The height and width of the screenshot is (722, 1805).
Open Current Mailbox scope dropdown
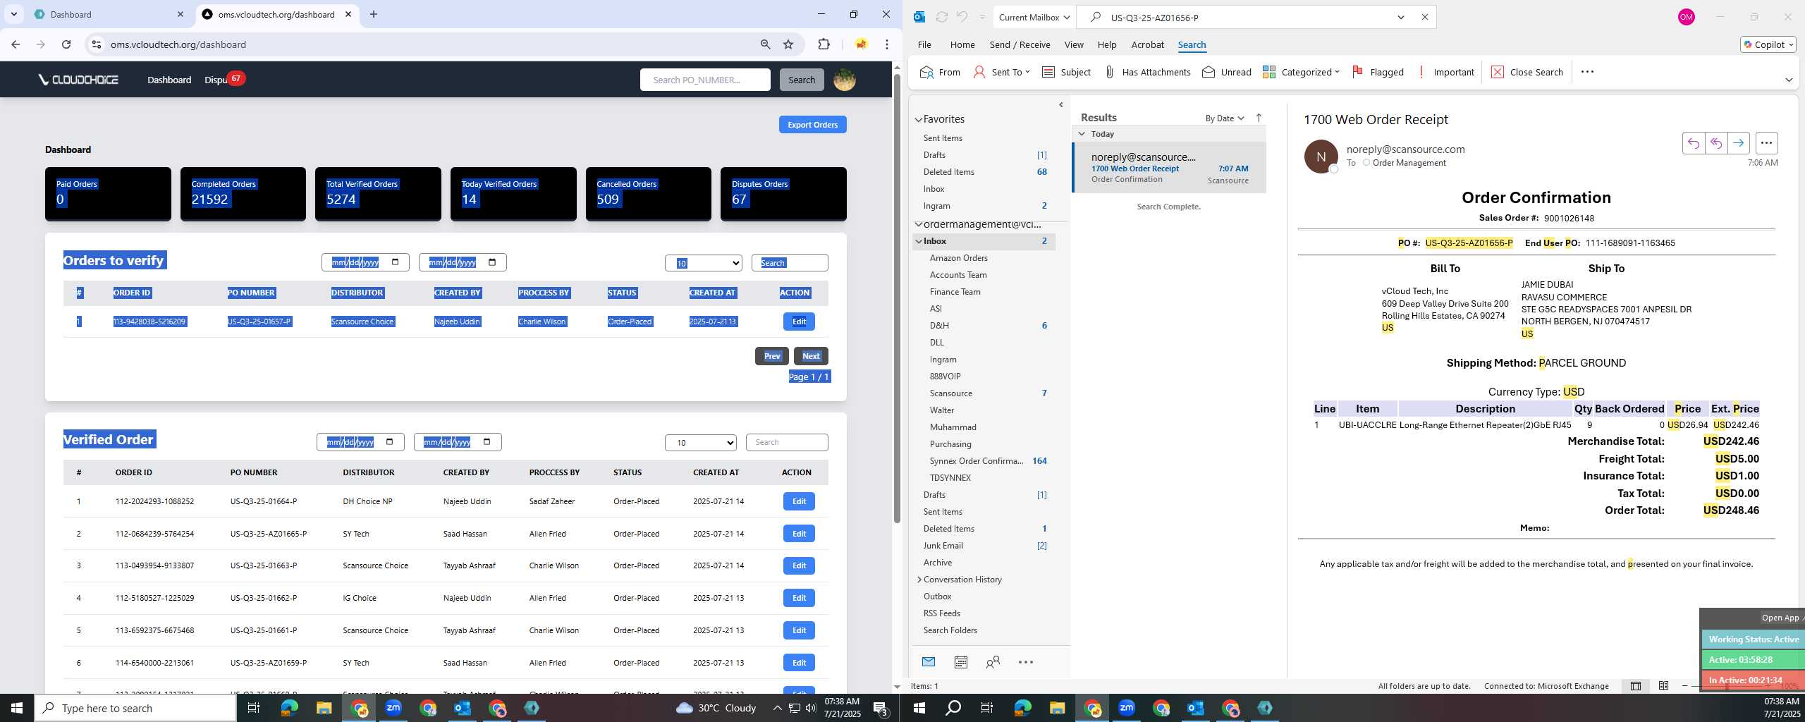[1034, 17]
